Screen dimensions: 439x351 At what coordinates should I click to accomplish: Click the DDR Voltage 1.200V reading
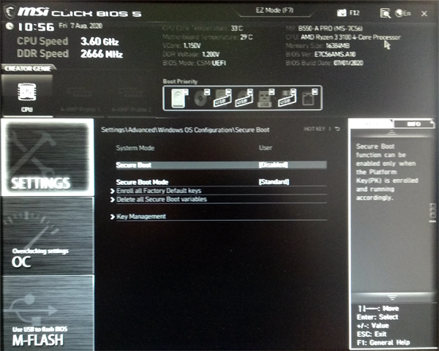pos(191,54)
